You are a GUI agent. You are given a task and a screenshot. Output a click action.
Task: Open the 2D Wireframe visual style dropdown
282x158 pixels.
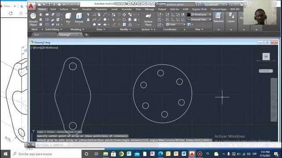199,14
